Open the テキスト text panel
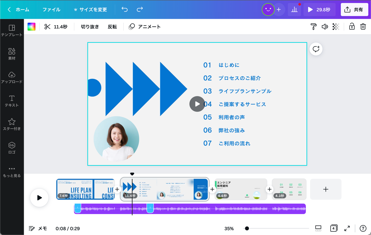The width and height of the screenshot is (371, 235). 11,101
